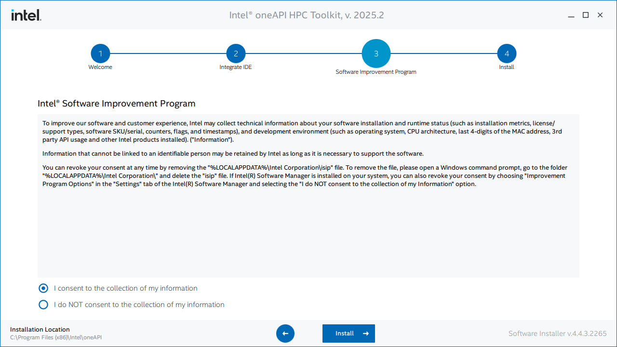Click the arrow on the Install button
Viewport: 617px width, 347px height.
(x=366, y=334)
